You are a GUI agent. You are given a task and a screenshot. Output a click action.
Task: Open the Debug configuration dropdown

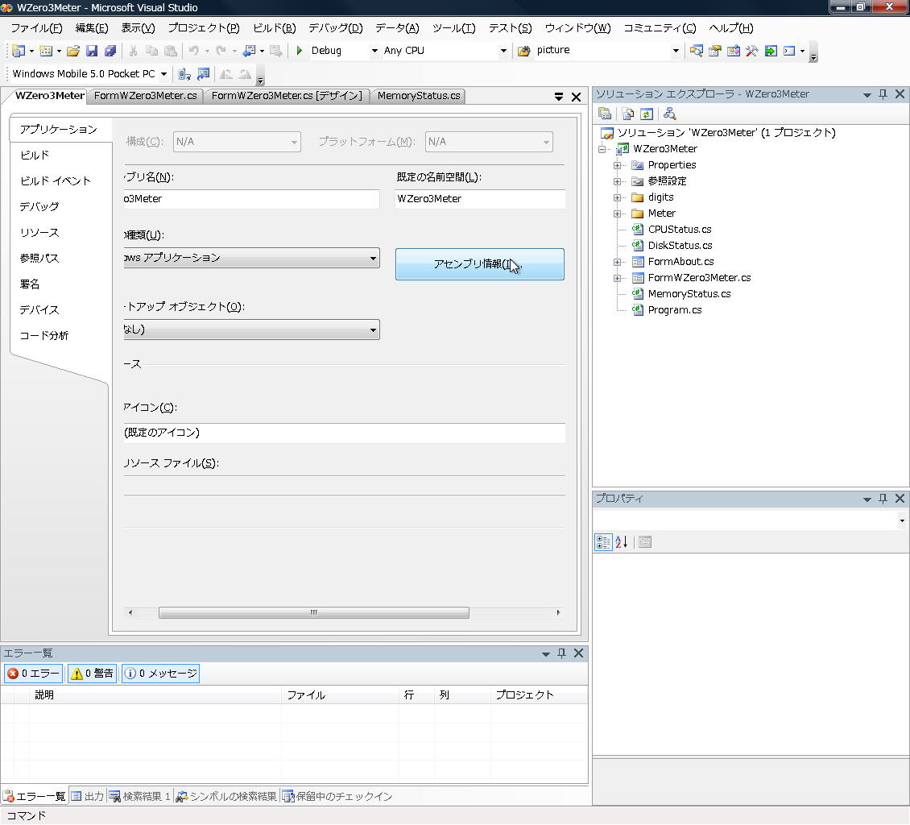coord(374,51)
